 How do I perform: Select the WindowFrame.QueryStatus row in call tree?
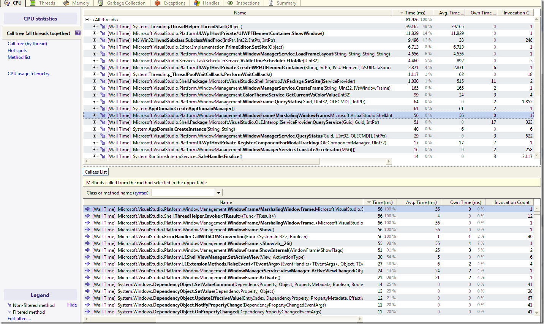point(308,102)
